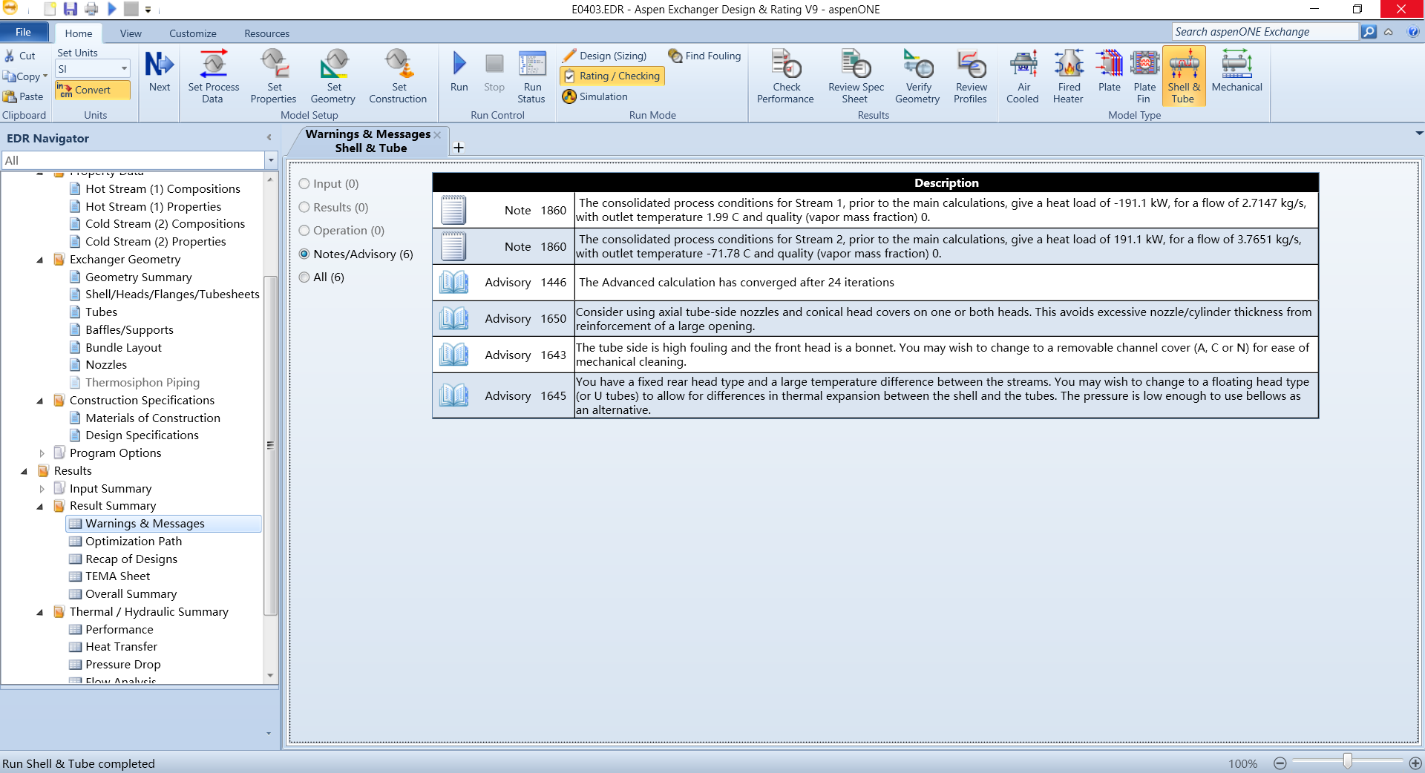Screen dimensions: 1425x773
Task: Select Fired Heater model type
Action: pyautogui.click(x=1069, y=76)
